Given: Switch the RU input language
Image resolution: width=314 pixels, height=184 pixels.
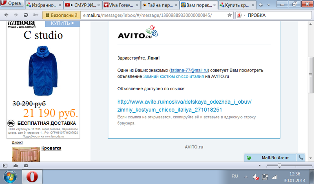Looking at the screenshot, I should point(235,176).
